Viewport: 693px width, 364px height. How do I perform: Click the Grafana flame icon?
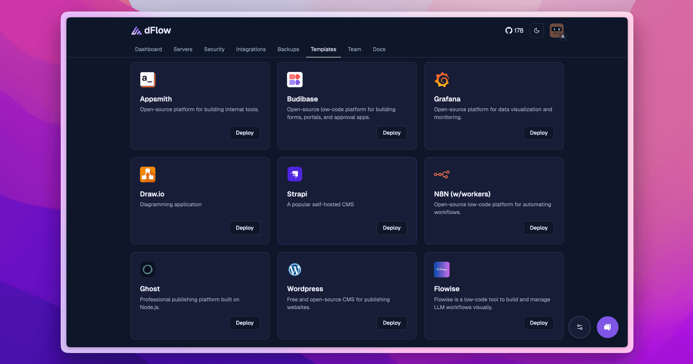tap(442, 79)
